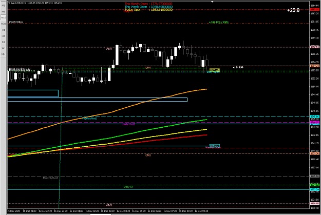
Task: Click the Weekly Open label
Action: pyautogui.click(x=213, y=147)
